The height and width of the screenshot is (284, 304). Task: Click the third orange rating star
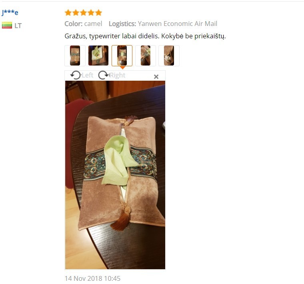tap(83, 13)
